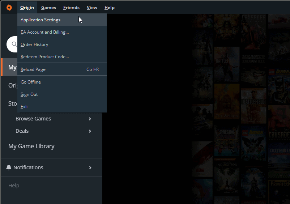Choose Go Offline
Viewport: 290px width, 204px height.
point(62,82)
